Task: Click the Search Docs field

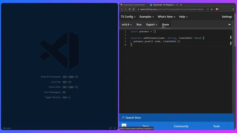Action: click(x=176, y=117)
